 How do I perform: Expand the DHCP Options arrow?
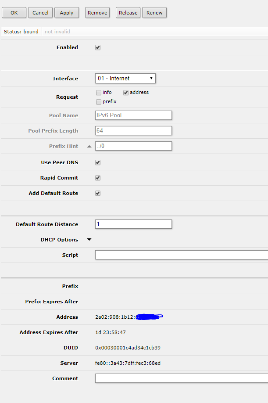(x=89, y=240)
